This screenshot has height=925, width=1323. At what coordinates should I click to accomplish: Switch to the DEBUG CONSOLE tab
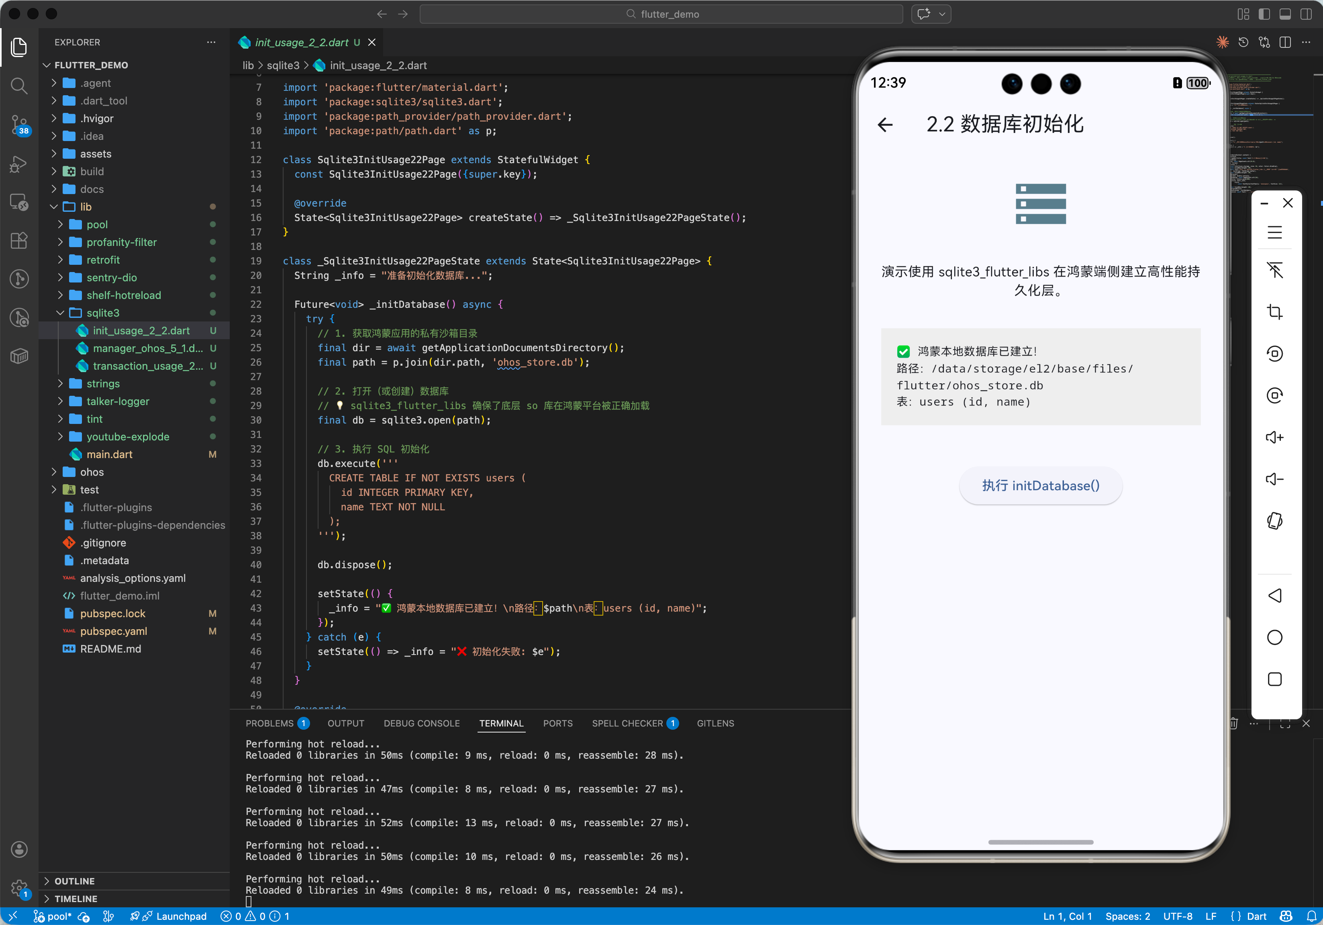(x=421, y=723)
